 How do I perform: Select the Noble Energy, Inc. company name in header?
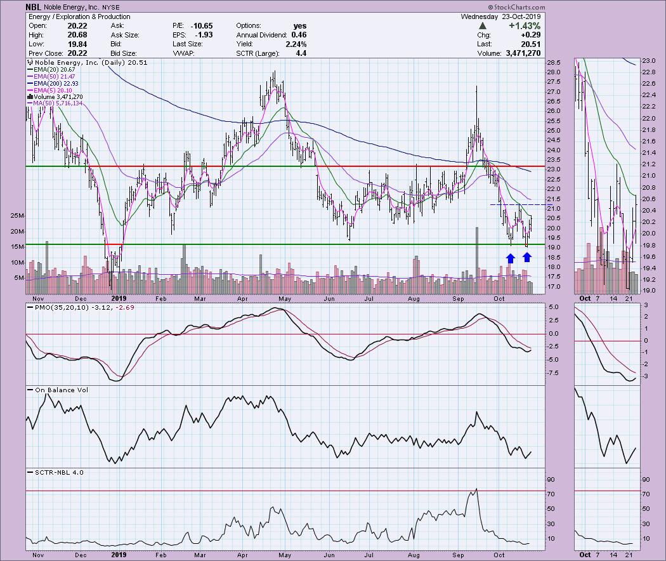(72, 7)
